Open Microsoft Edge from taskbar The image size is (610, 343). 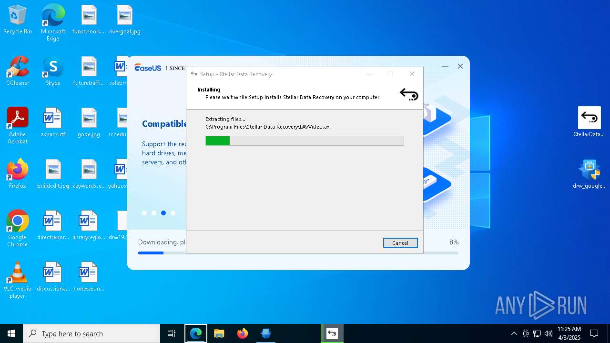(x=196, y=333)
